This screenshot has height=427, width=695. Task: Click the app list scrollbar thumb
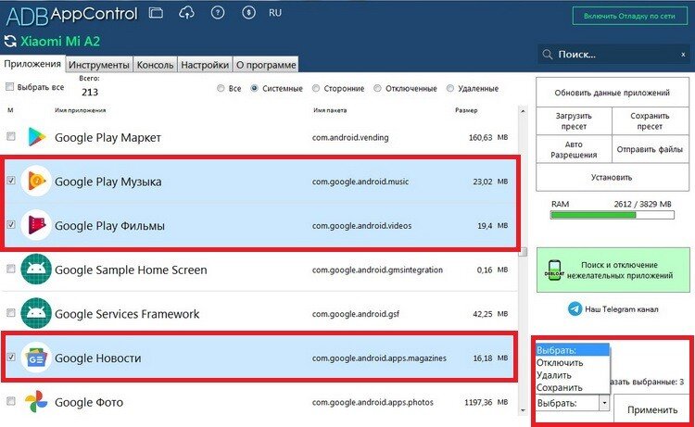pyautogui.click(x=524, y=252)
